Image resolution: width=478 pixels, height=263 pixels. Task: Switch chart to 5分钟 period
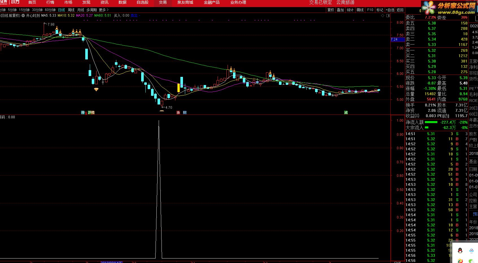click(12, 10)
